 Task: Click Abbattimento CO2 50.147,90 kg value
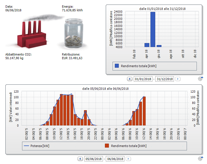click(14, 58)
